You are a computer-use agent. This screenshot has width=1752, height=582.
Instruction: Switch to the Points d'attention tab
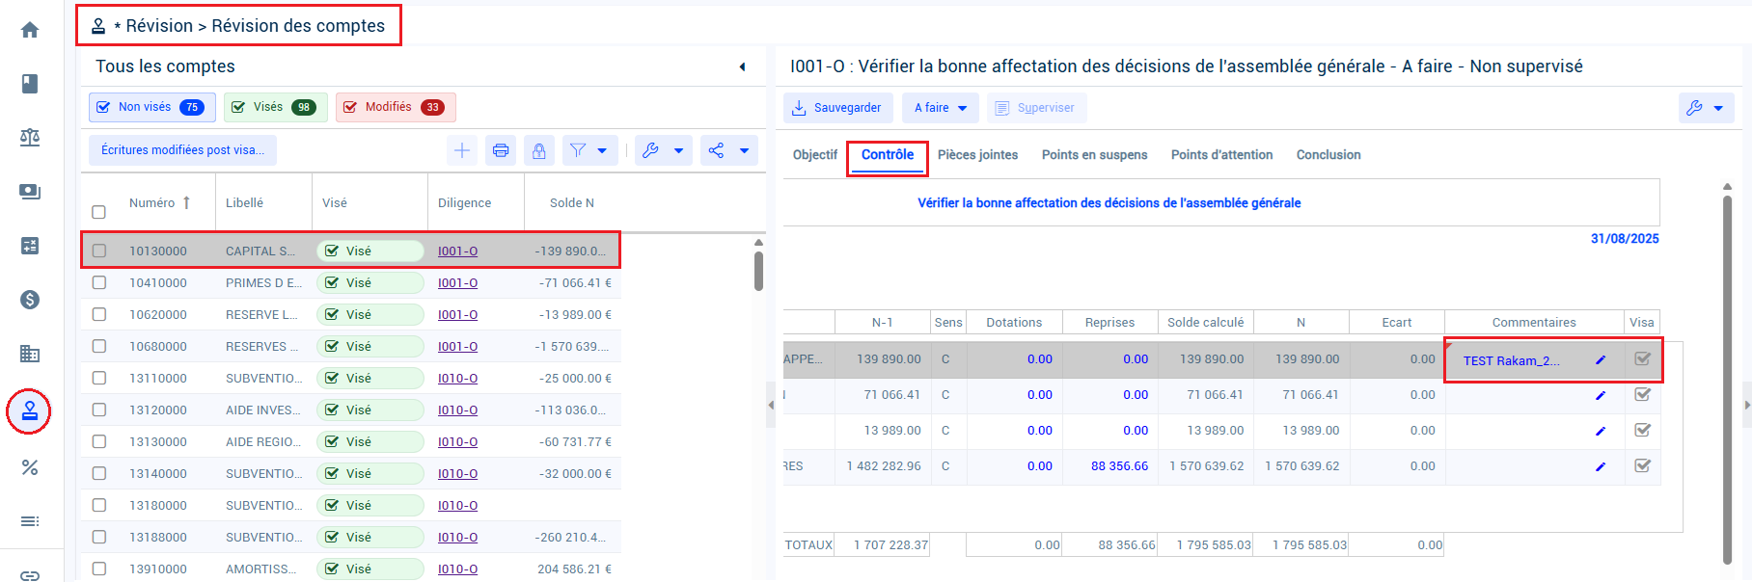pyautogui.click(x=1221, y=154)
